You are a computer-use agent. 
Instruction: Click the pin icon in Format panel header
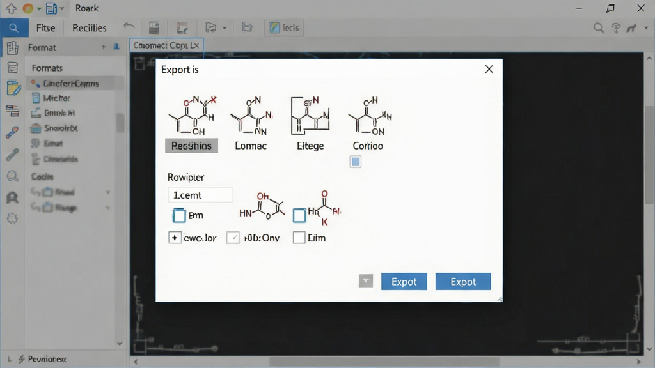pos(116,47)
